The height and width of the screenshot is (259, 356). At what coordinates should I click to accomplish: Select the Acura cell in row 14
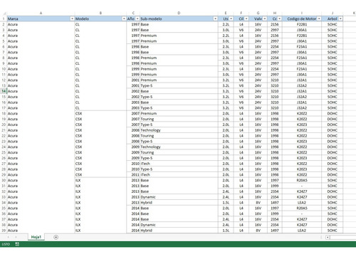tap(41, 91)
